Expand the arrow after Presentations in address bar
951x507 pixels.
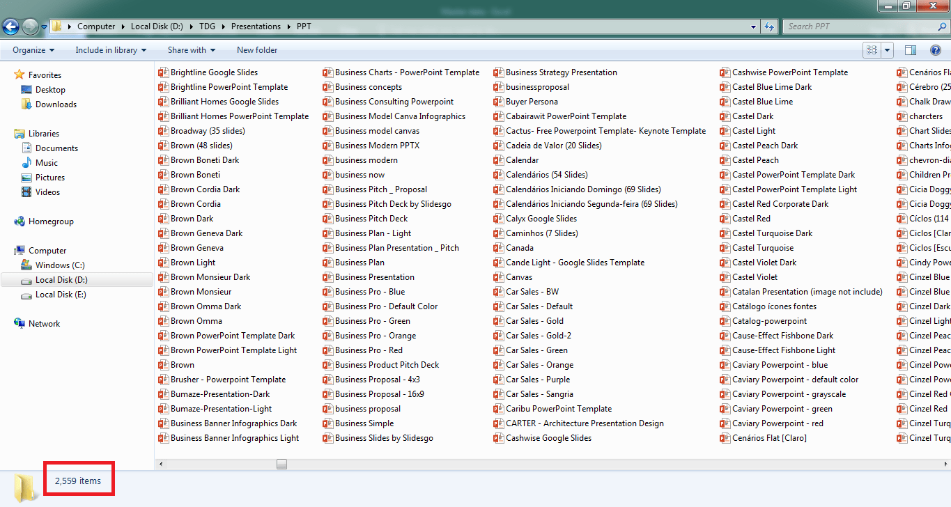pos(288,26)
